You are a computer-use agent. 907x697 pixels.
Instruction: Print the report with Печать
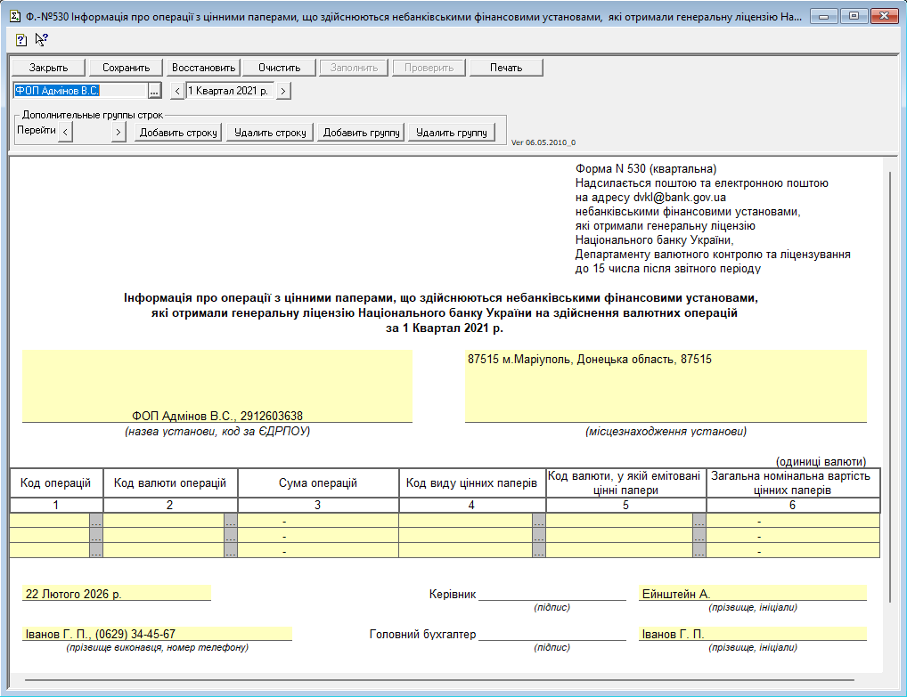pyautogui.click(x=505, y=68)
